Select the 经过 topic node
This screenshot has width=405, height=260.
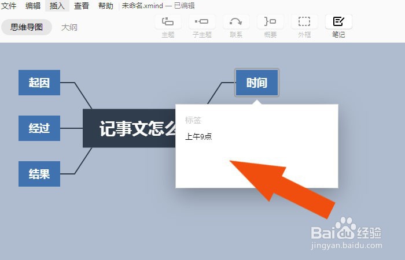point(39,128)
